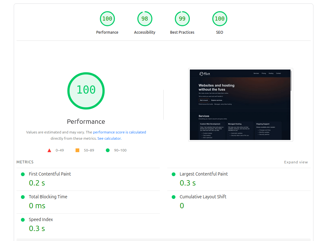Click the large Performance 100 gauge
The width and height of the screenshot is (325, 241).
click(86, 91)
